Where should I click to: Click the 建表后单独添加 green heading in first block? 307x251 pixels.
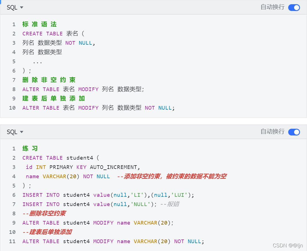[53, 99]
